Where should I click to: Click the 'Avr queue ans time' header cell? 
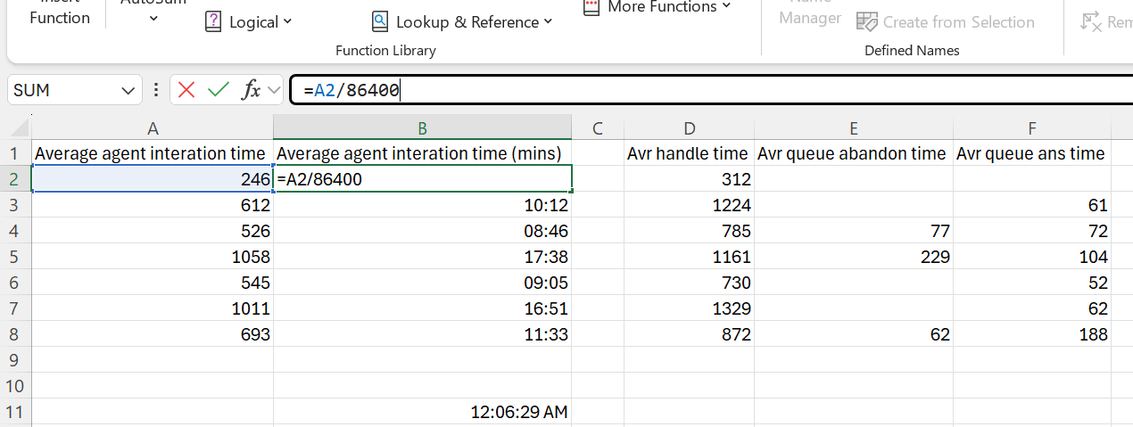(1032, 153)
